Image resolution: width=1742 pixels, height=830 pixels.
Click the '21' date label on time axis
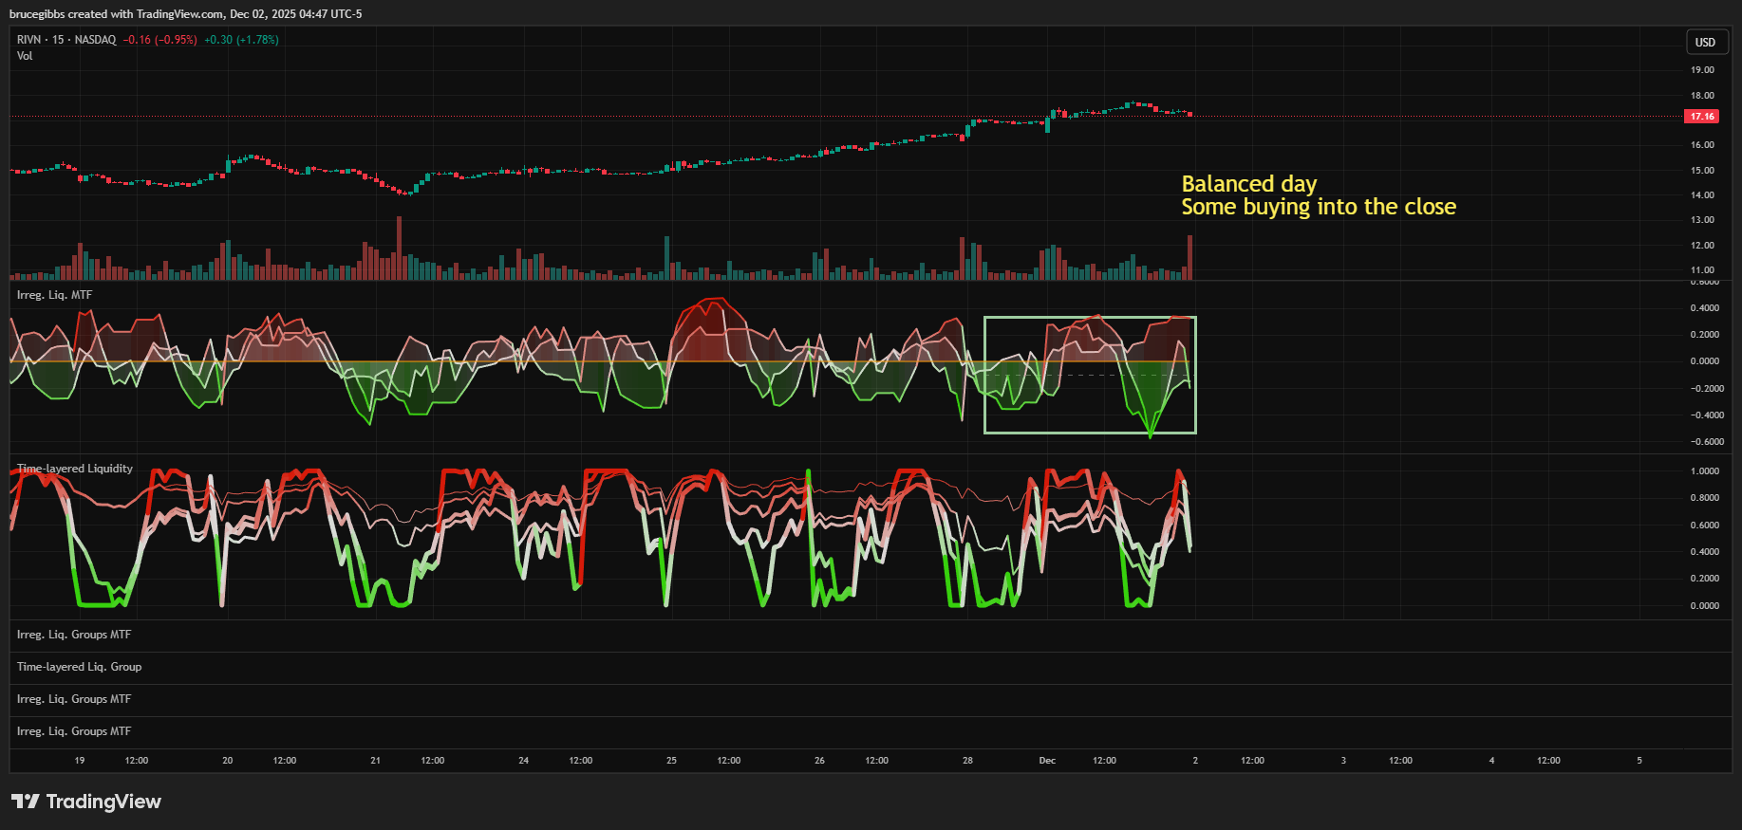[375, 761]
